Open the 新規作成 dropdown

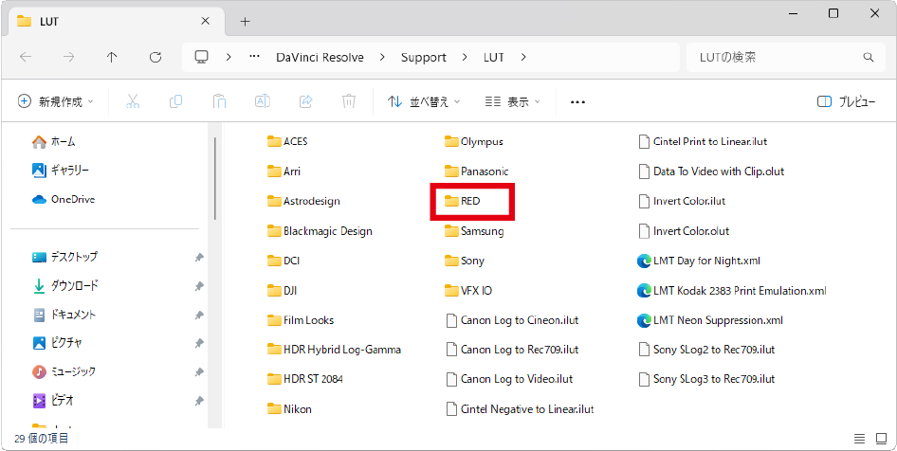click(x=57, y=101)
